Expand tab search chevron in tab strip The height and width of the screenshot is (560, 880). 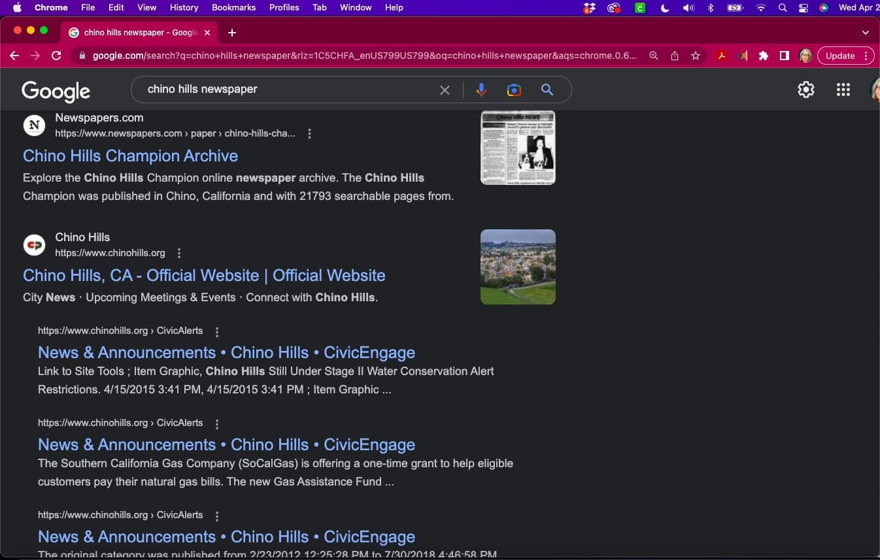tap(865, 33)
